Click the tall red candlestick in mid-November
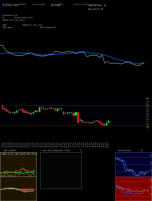The width and height of the screenshot is (152, 201). click(78, 118)
